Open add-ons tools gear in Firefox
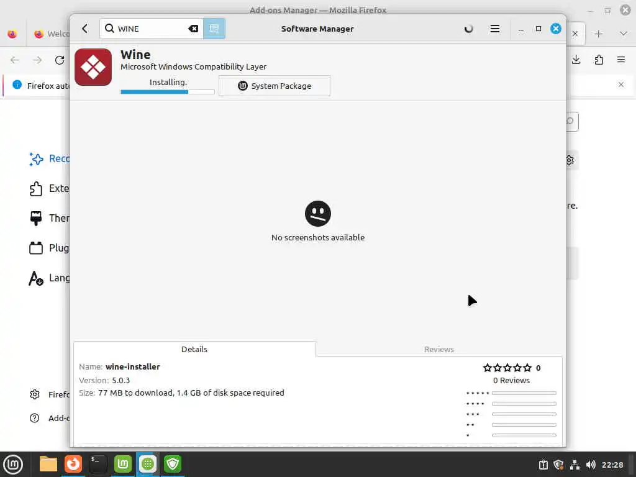 (570, 160)
